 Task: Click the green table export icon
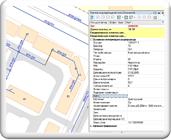pyautogui.click(x=119, y=17)
